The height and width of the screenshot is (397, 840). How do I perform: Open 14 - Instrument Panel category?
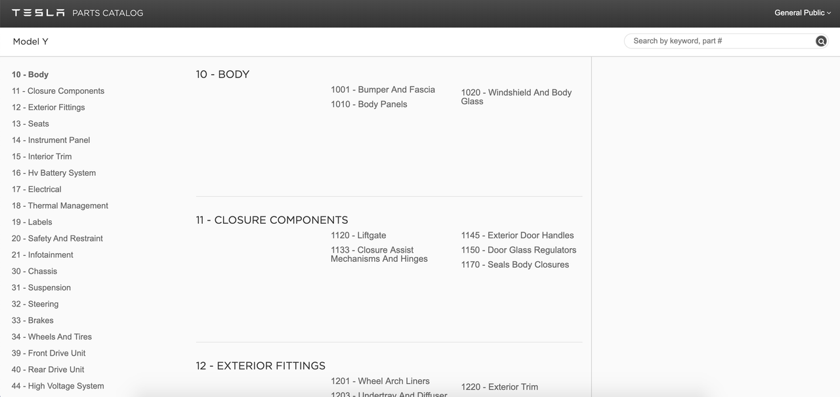[x=51, y=140]
